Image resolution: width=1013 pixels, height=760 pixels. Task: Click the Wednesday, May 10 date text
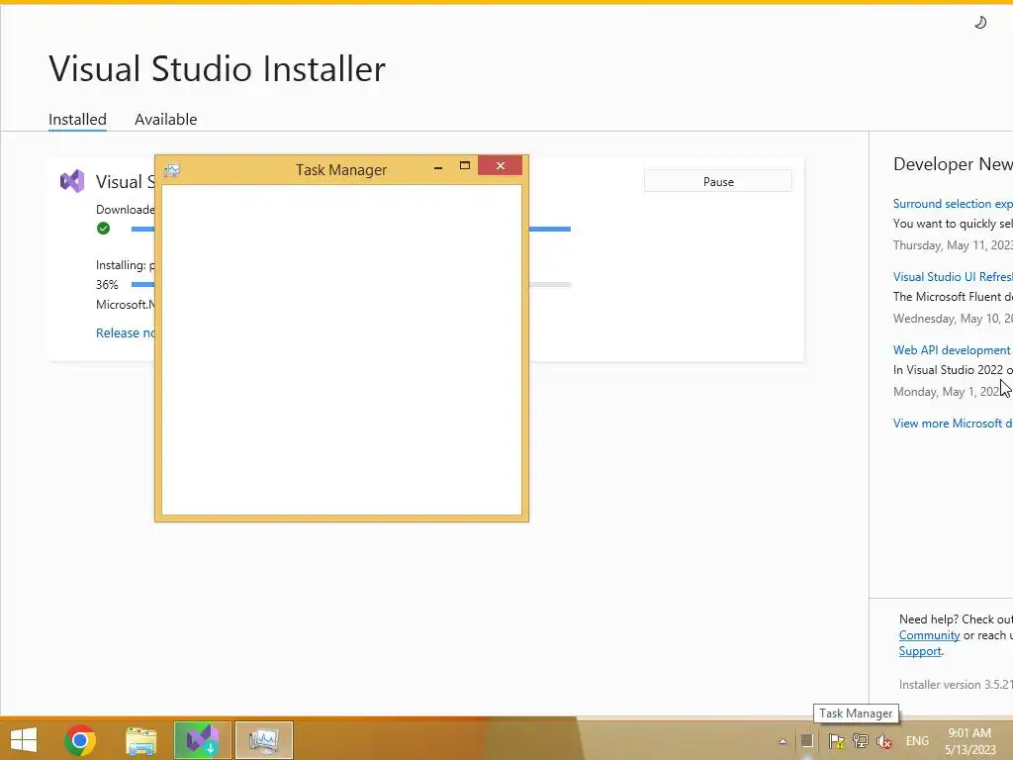(953, 319)
